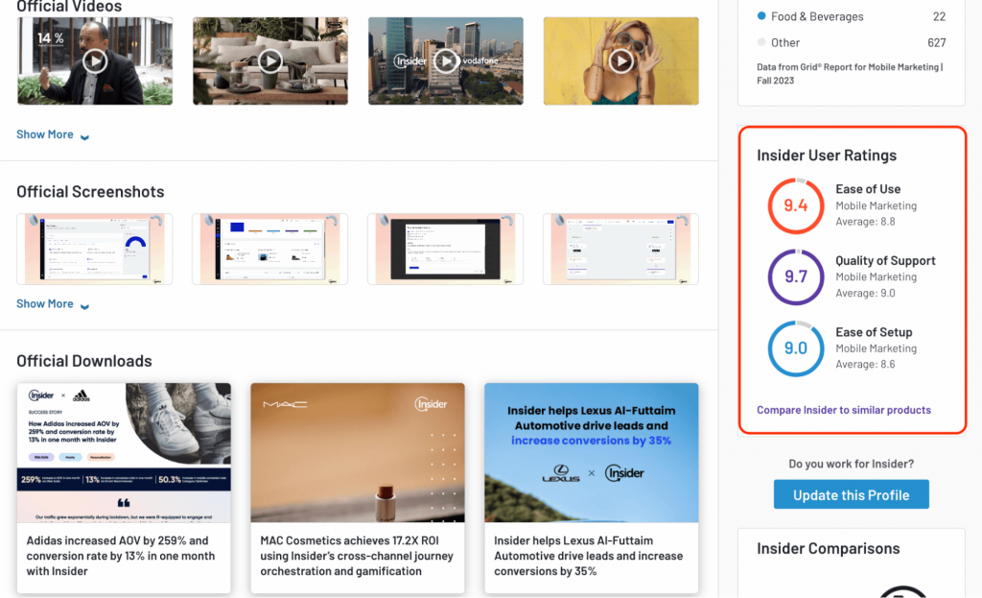Viewport: 982px width, 598px height.
Task: Open the third screenshot with dark frame
Action: pos(445,249)
